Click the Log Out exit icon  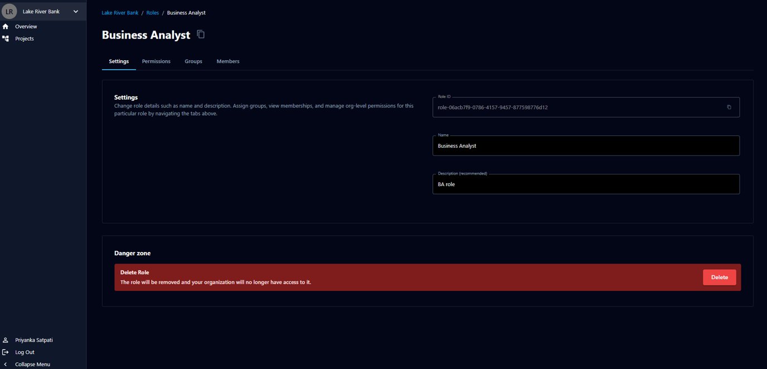click(6, 352)
